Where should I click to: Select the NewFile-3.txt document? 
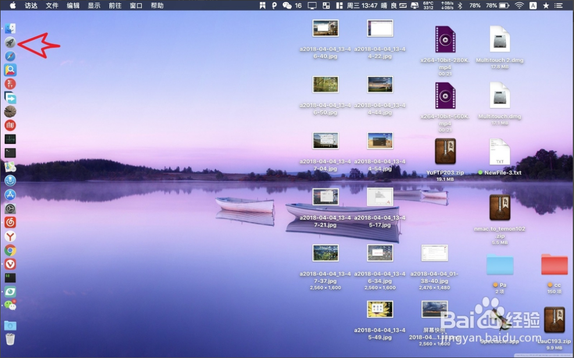point(500,153)
